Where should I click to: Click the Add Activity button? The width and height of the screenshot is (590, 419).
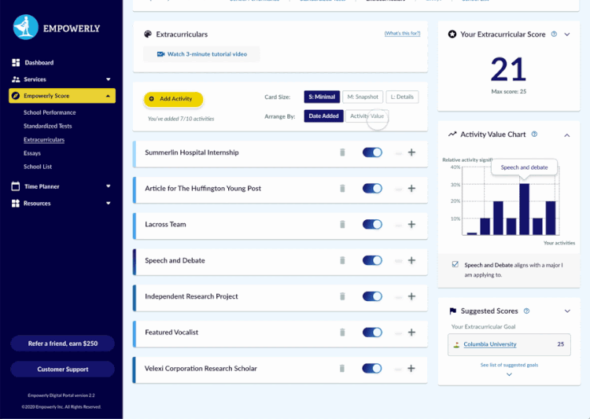[x=173, y=99]
